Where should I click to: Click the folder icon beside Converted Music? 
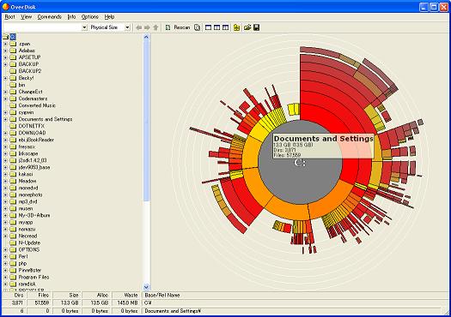click(13, 105)
